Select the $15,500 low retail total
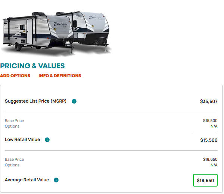This screenshot has height=194, width=224. click(x=209, y=140)
